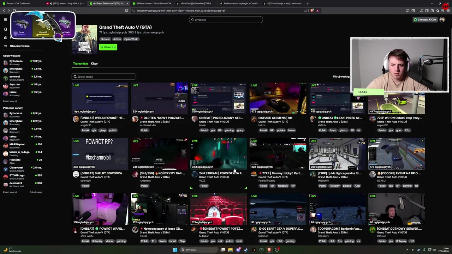Open the GTA V category cover image
This screenshot has width=452, height=254.
coord(84,39)
